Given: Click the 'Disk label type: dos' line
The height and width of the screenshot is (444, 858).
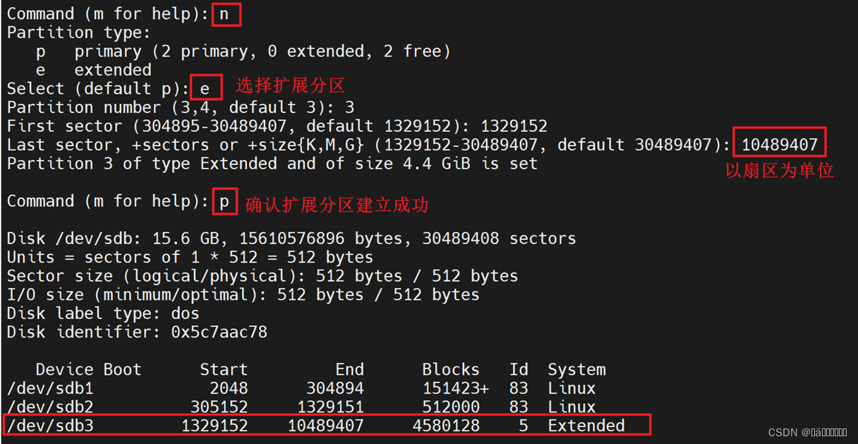Looking at the screenshot, I should tap(103, 313).
